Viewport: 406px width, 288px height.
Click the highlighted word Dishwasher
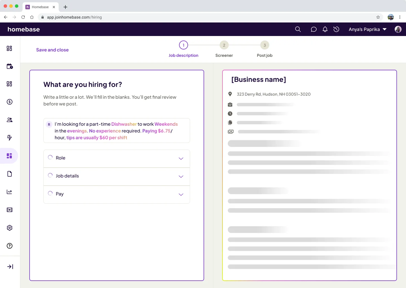click(x=124, y=124)
